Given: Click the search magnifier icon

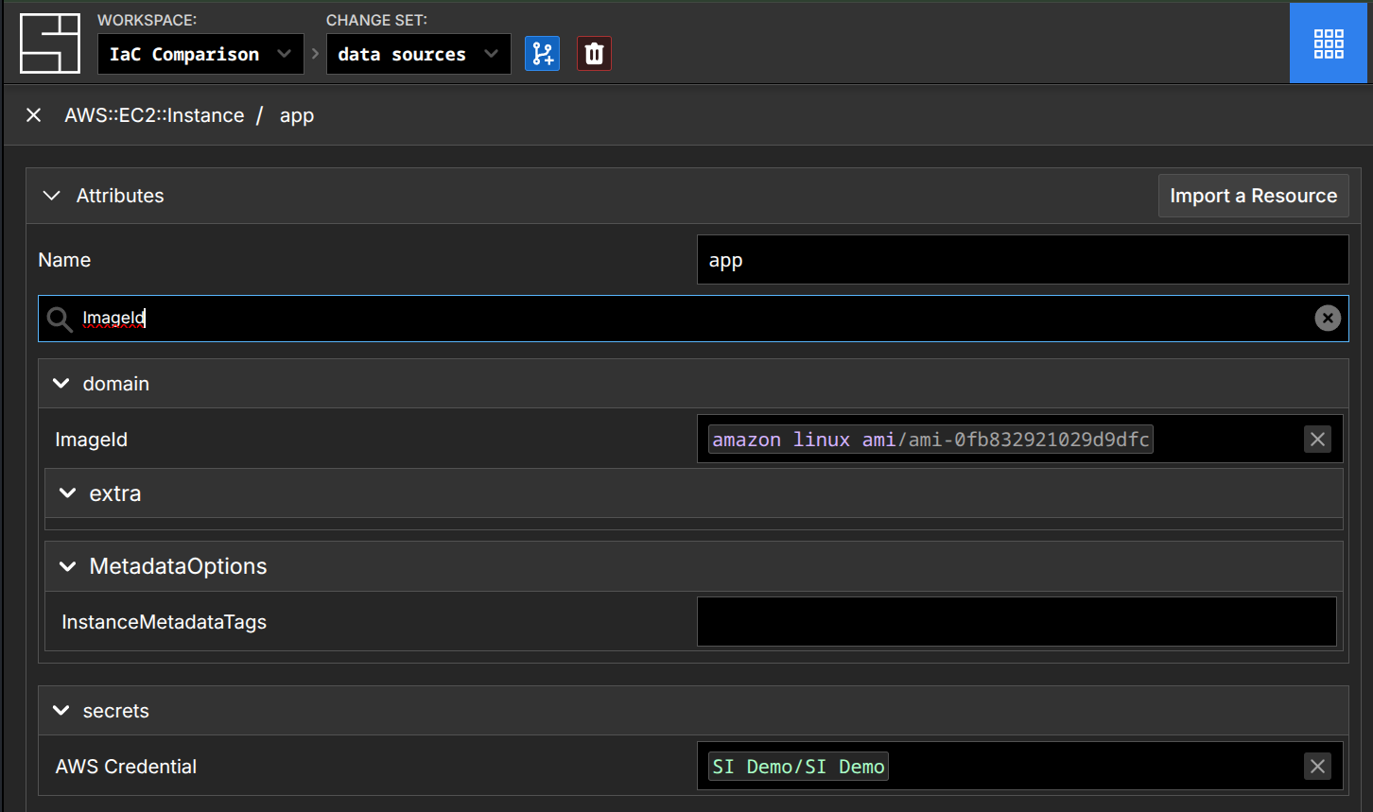Looking at the screenshot, I should click(60, 320).
